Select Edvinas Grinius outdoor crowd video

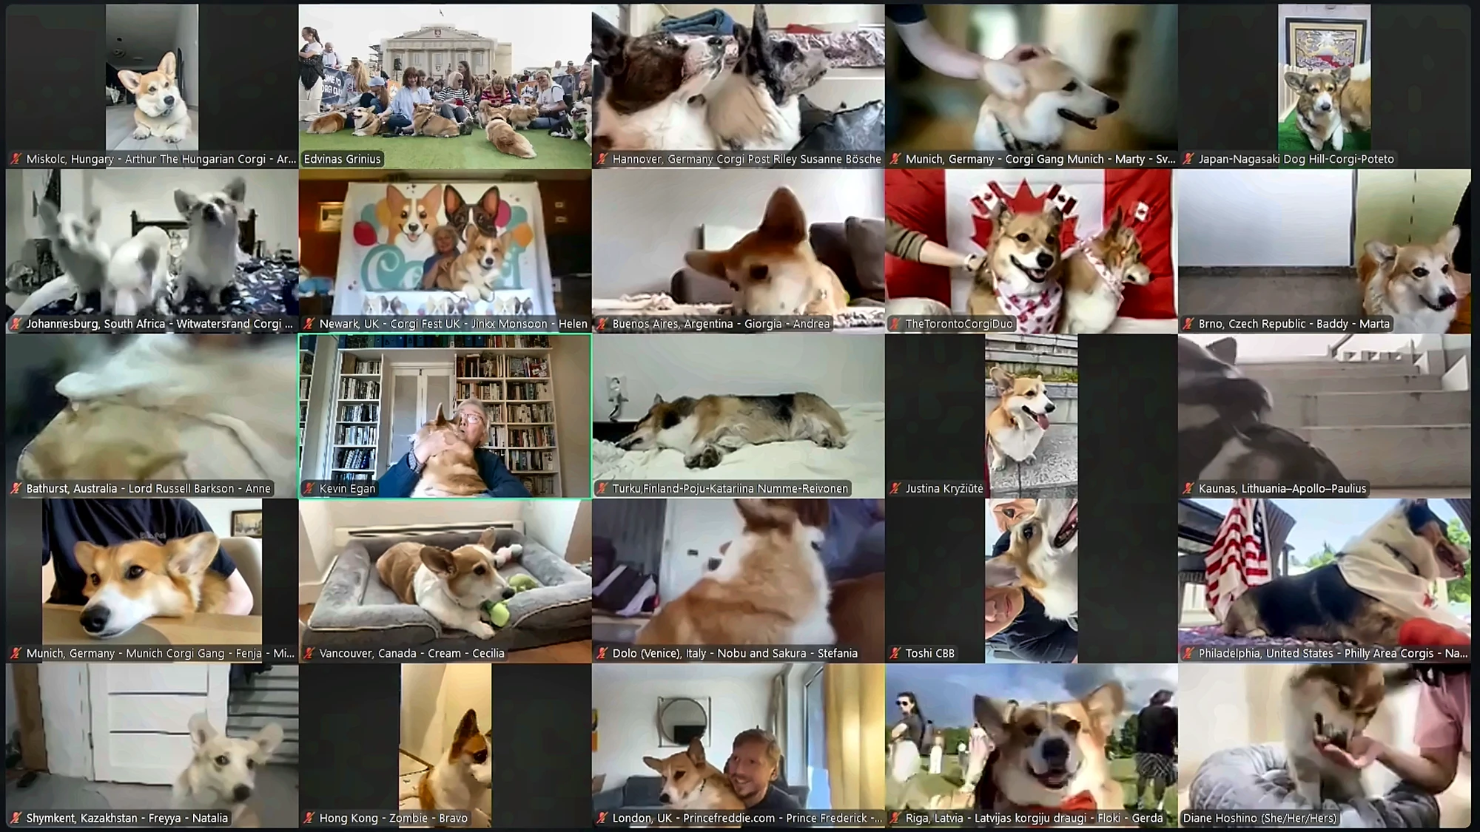click(x=445, y=86)
